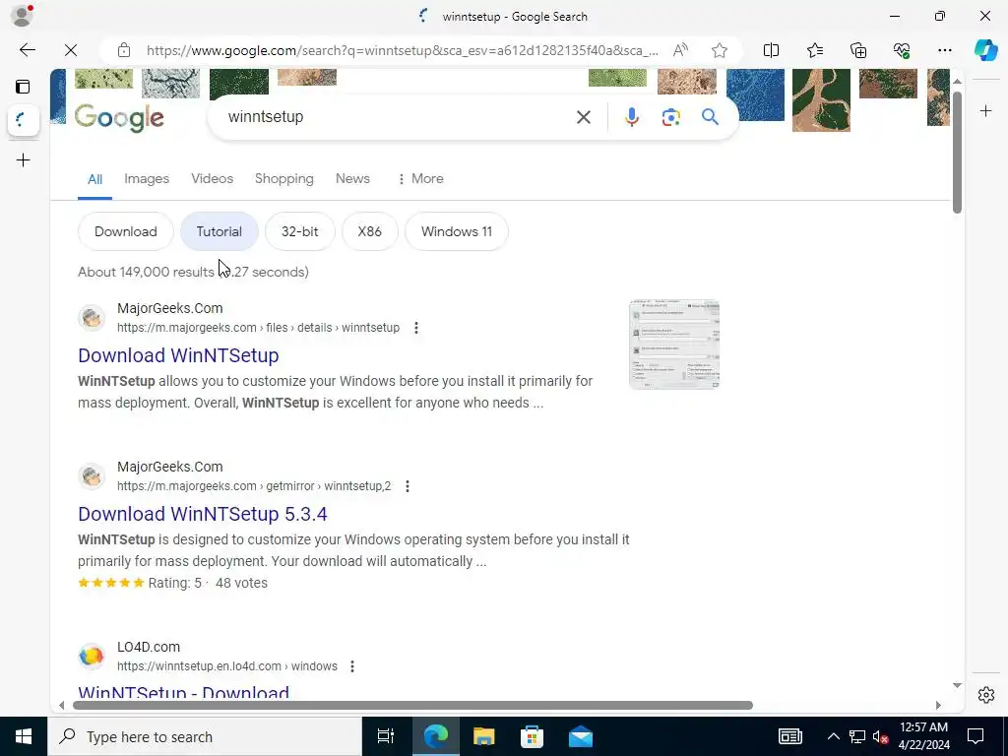Apply the 32-bit filter chip

[x=299, y=231]
